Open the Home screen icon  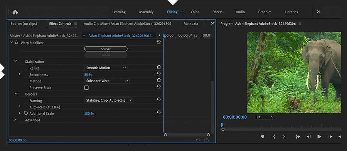(x=15, y=12)
